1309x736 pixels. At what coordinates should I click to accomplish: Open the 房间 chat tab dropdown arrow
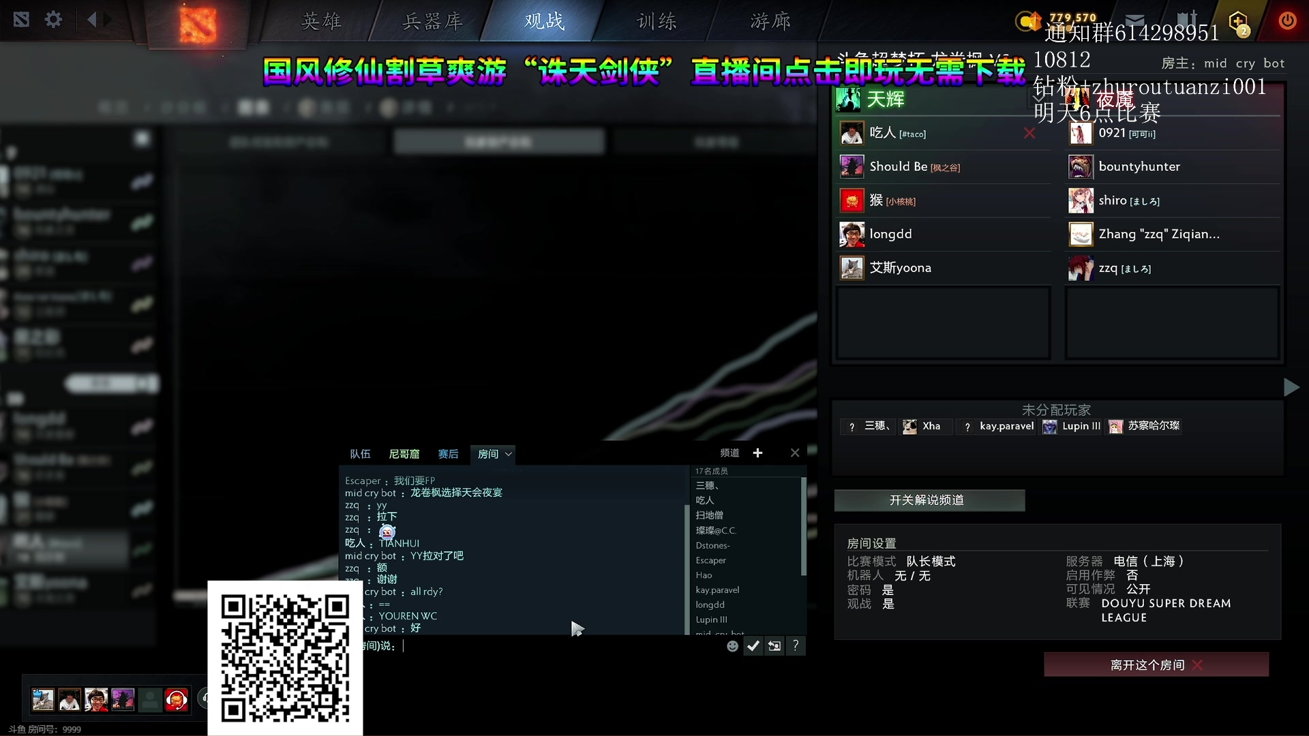click(x=507, y=454)
